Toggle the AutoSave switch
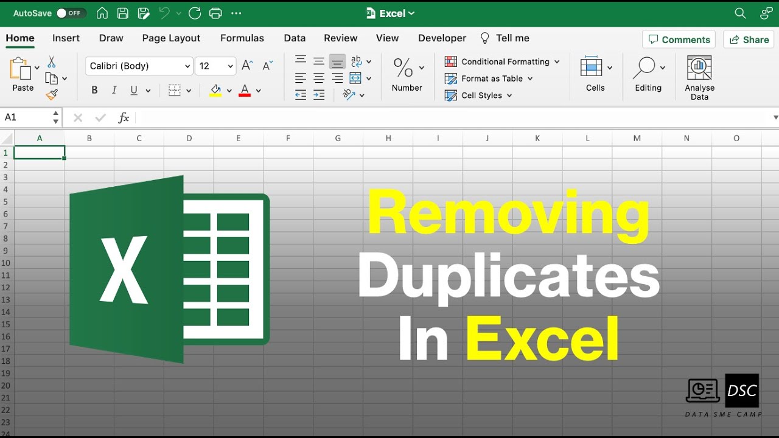Viewport: 779px width, 438px height. [71, 13]
